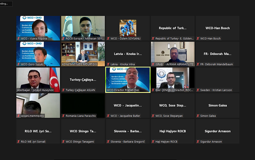The image size is (255, 160).
Task: Click muted mic icon beside FR- Déborah Mandelbaum
Action: tap(198, 64)
